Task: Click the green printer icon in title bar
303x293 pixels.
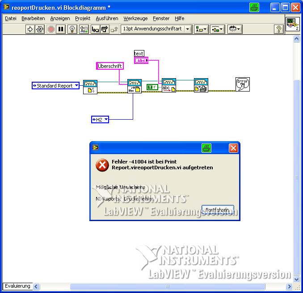Action: click(x=254, y=8)
